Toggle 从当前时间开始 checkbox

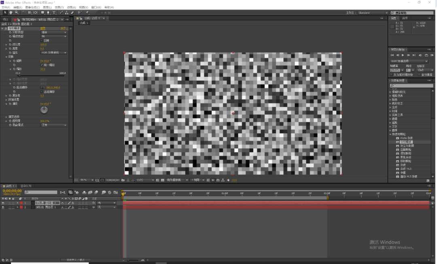[391, 75]
